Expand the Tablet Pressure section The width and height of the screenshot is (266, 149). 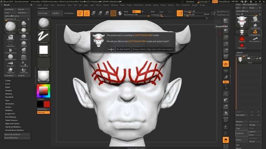(x=11, y=120)
